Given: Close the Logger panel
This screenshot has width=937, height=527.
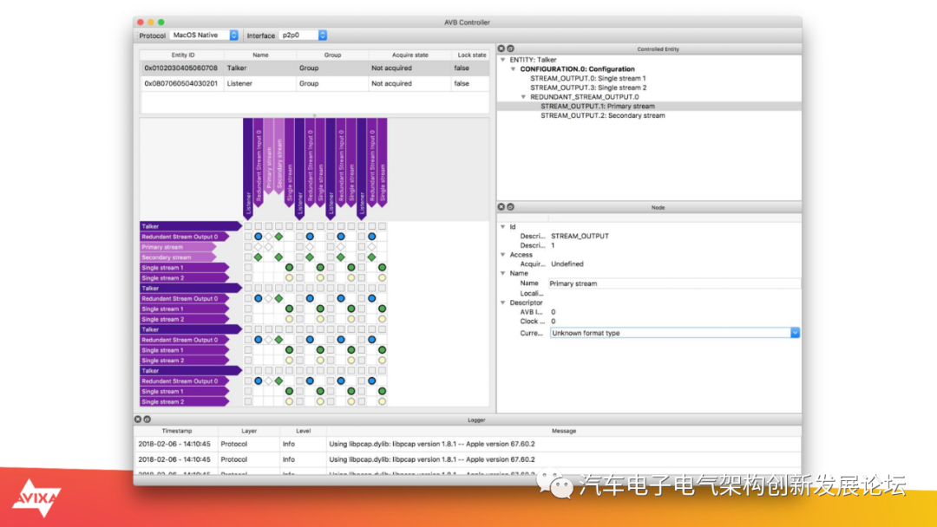Looking at the screenshot, I should 138,420.
